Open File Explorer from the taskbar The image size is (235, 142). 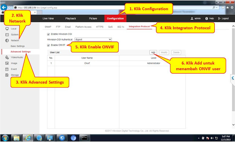click(17, 138)
